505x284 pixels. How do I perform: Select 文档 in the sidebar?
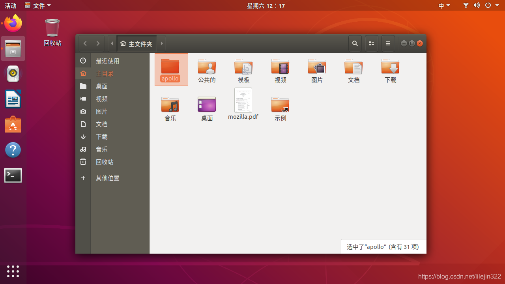click(112, 124)
